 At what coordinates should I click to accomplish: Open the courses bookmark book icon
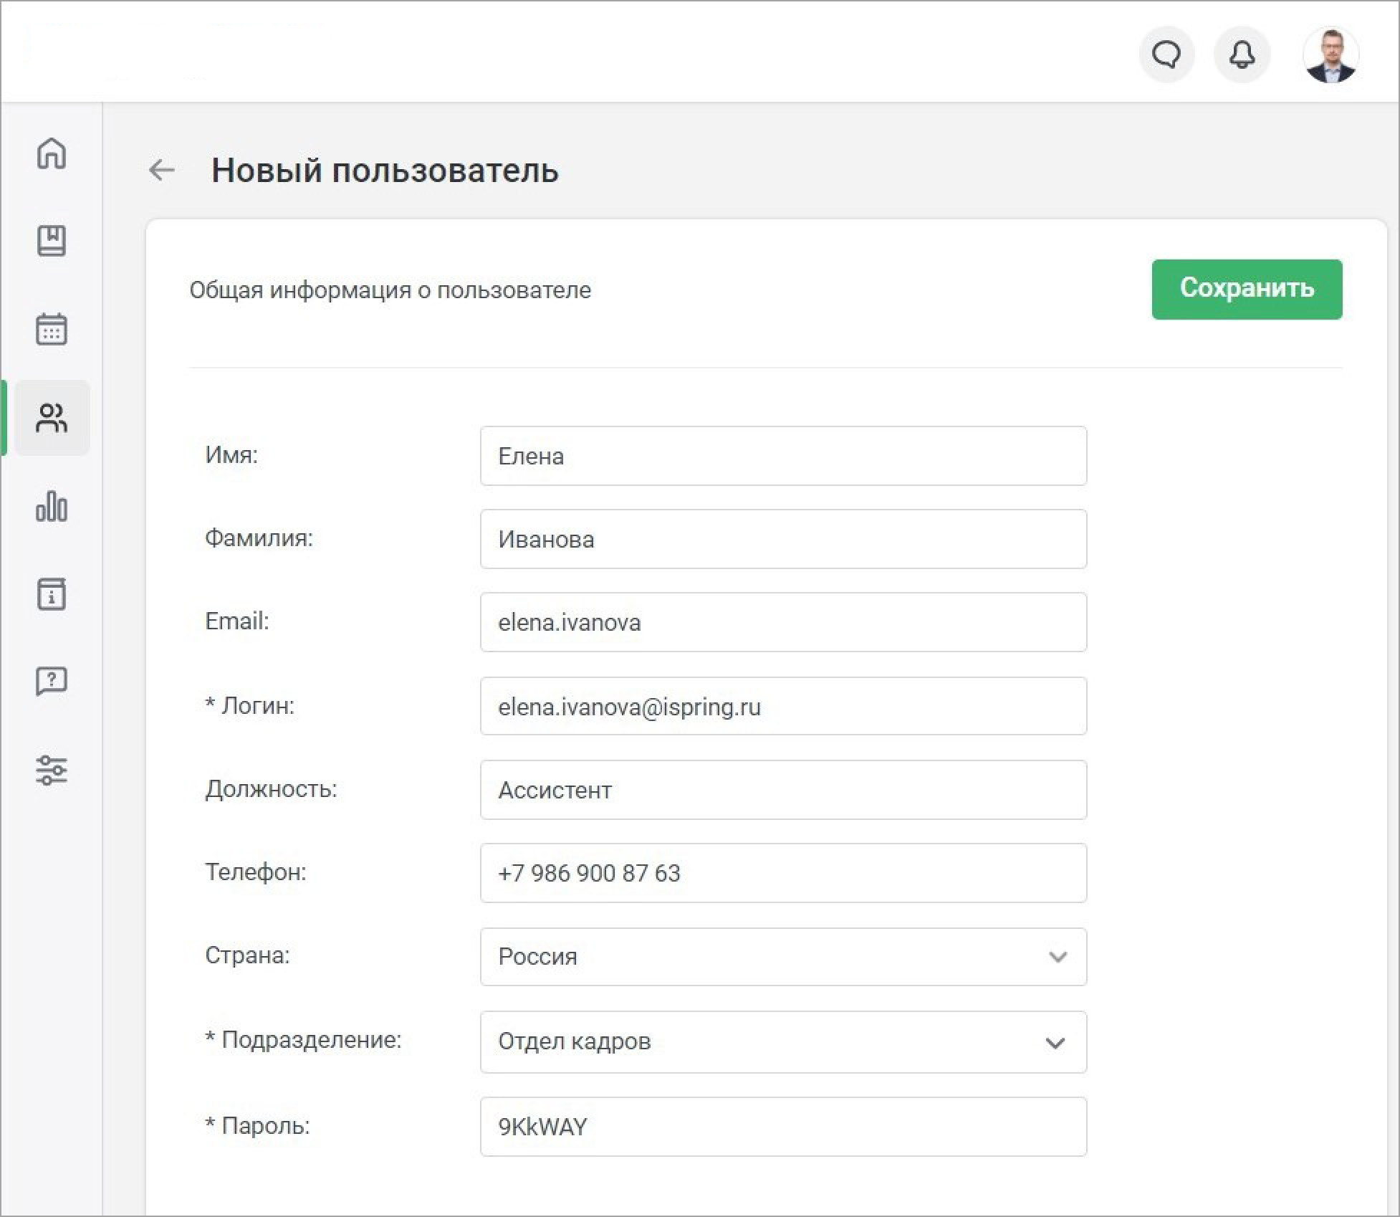pos(52,241)
